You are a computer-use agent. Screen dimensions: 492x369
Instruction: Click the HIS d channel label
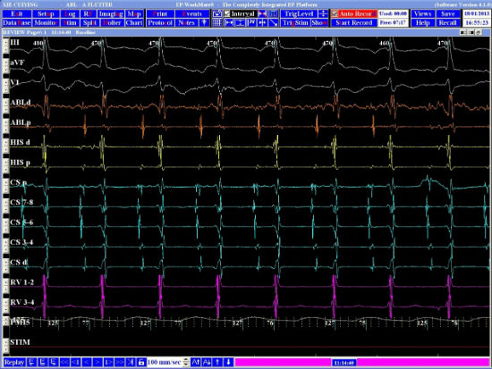[20, 142]
